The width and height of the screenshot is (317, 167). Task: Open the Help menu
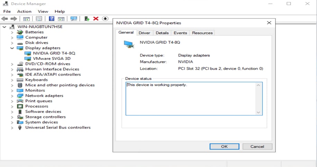(60, 11)
